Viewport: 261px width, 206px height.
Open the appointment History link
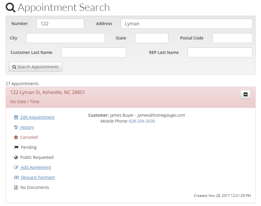tap(27, 127)
